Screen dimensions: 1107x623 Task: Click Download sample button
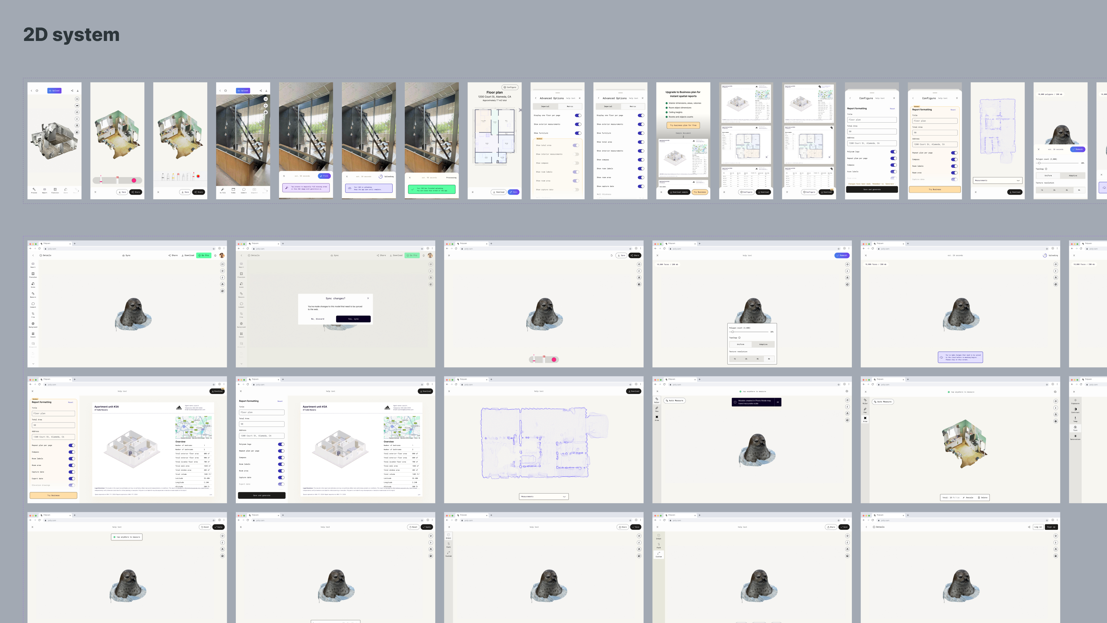pyautogui.click(x=679, y=192)
